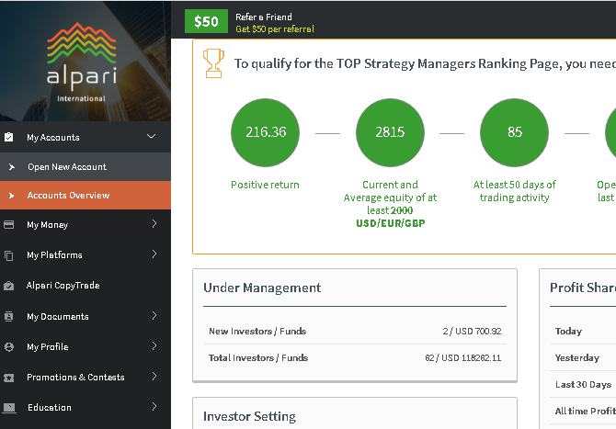Open the My Money menu
Screen dimensions: 616x429
pos(86,224)
